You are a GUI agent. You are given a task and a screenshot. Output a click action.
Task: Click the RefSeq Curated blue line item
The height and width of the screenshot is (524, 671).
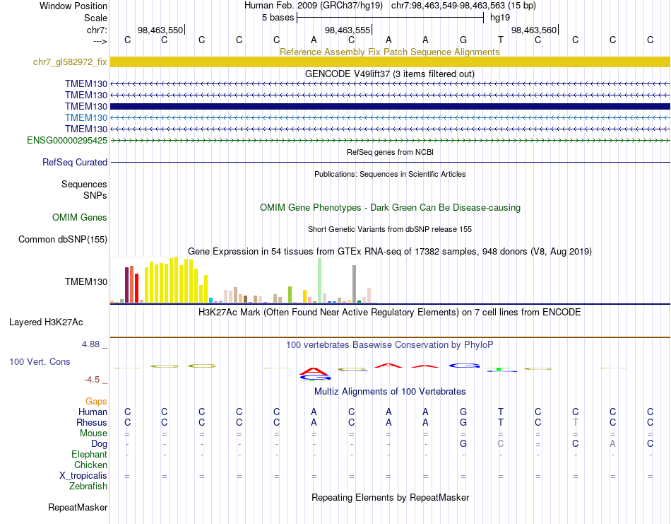pos(390,163)
